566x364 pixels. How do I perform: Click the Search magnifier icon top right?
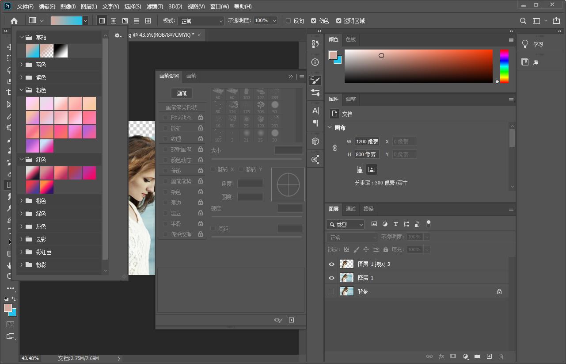(523, 20)
